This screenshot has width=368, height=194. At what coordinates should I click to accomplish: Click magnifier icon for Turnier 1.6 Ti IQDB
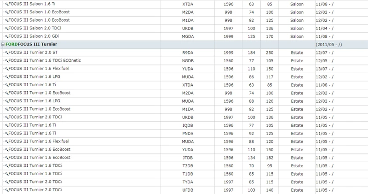(x=6, y=125)
